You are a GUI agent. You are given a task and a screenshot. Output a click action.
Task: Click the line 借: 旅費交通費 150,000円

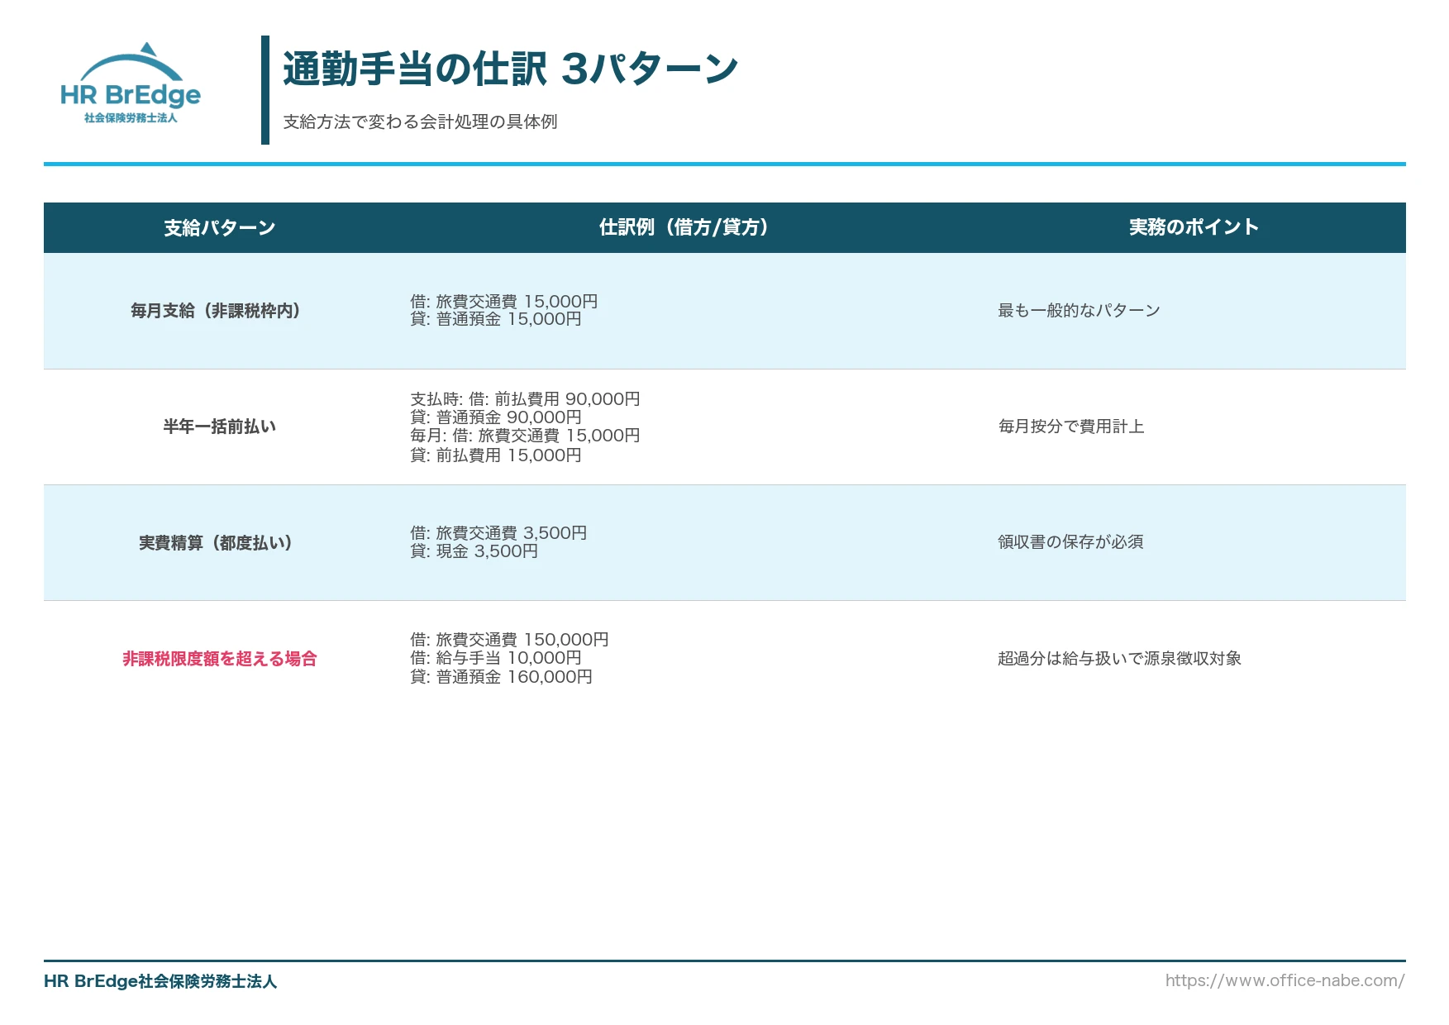[509, 640]
